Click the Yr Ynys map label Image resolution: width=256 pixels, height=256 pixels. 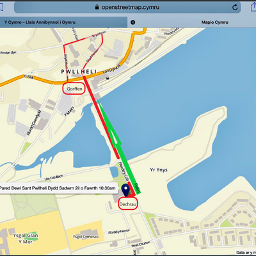159,170
